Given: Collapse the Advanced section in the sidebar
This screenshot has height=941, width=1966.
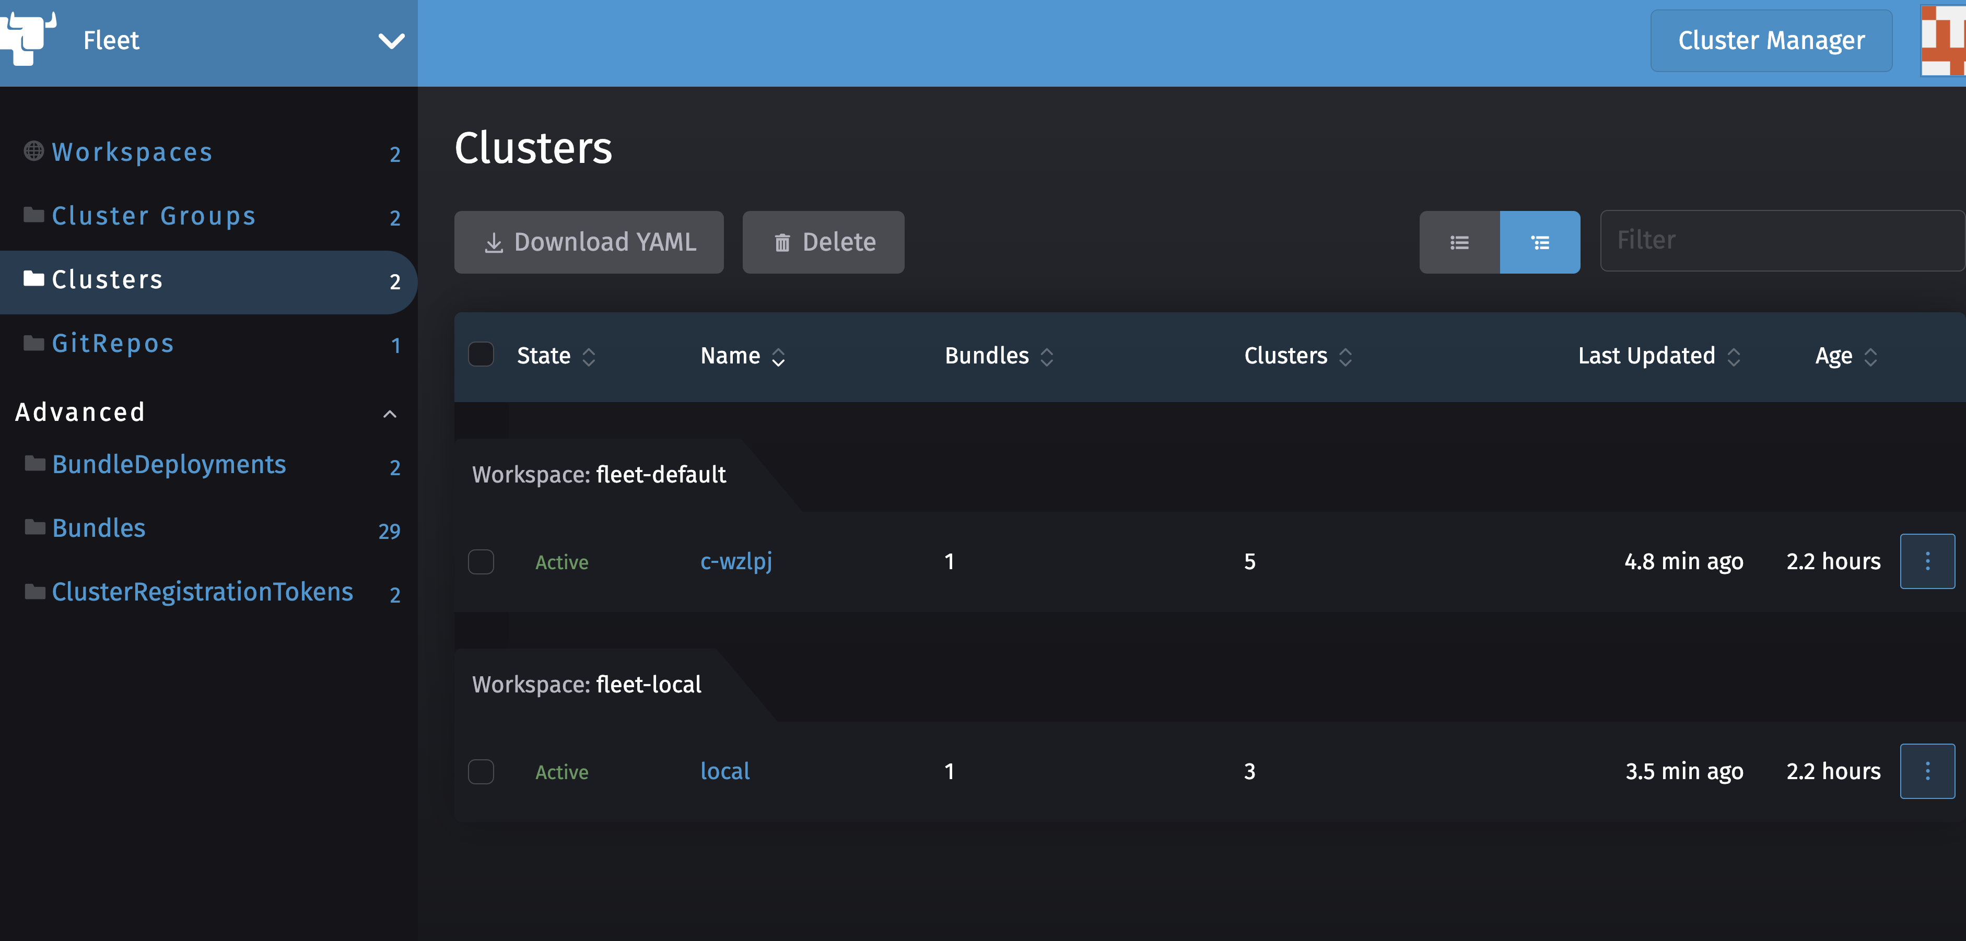Looking at the screenshot, I should pyautogui.click(x=390, y=414).
